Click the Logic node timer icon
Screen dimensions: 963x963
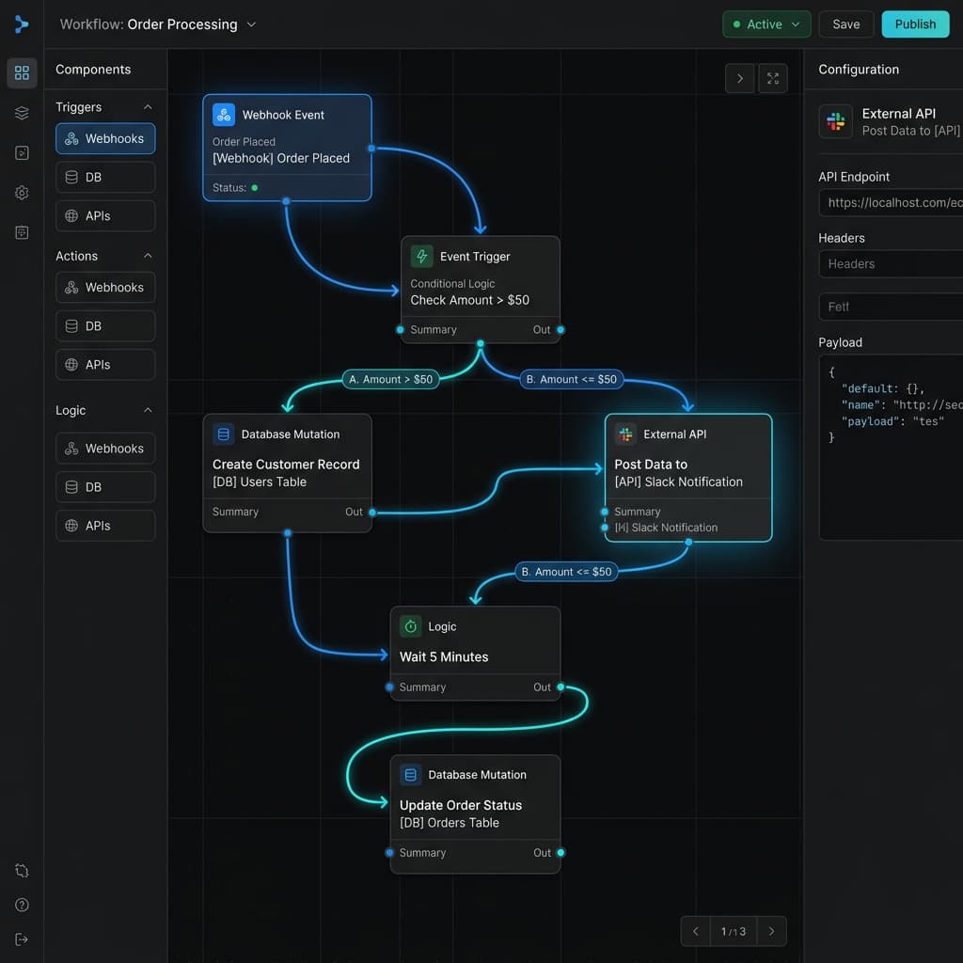(411, 626)
